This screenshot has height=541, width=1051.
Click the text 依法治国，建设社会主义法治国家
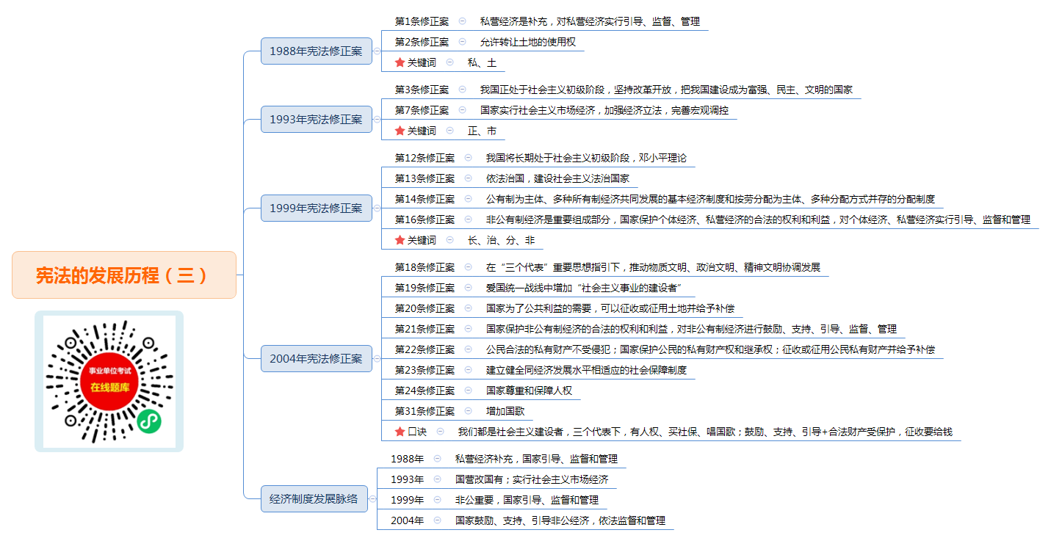(557, 178)
